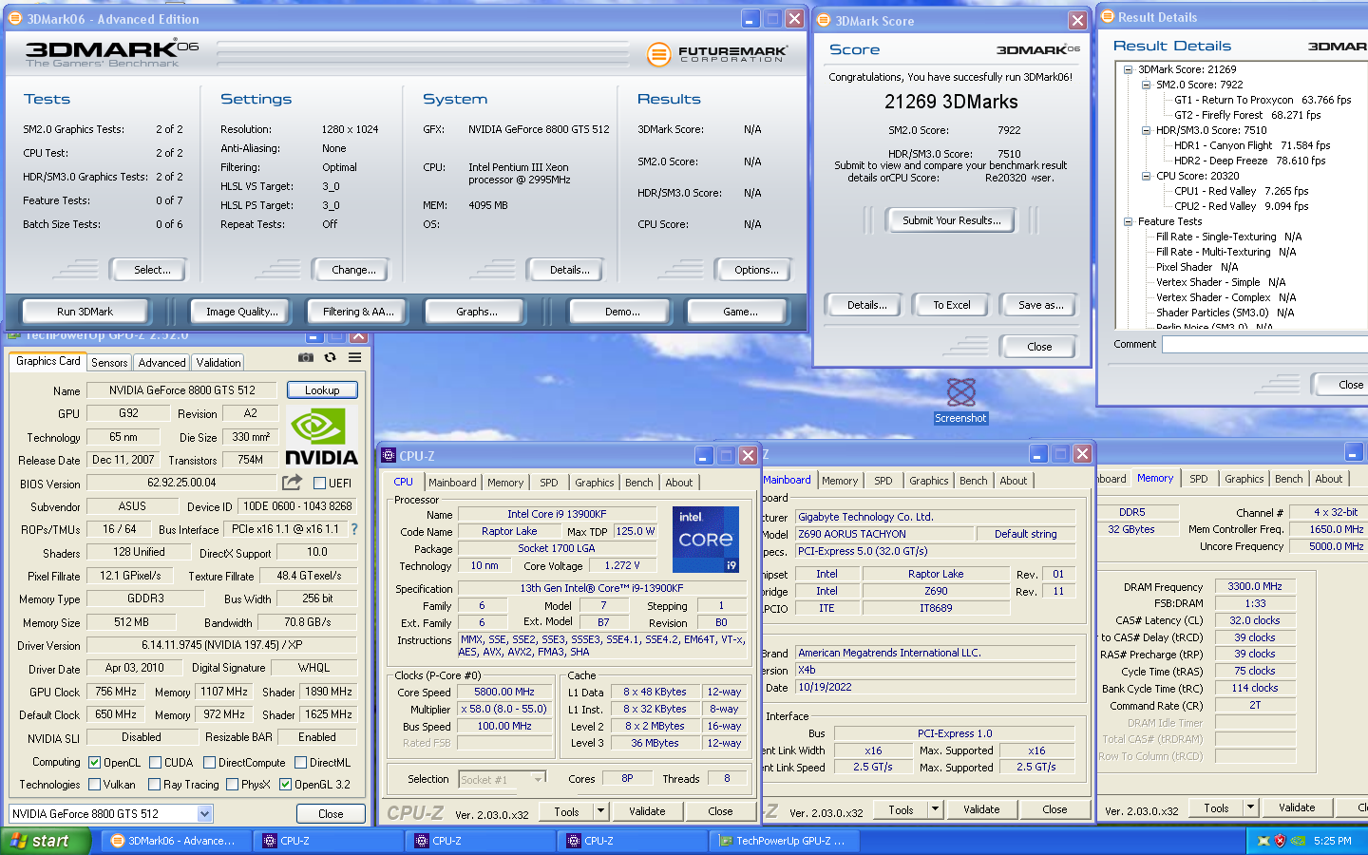
Task: Select HDR2 - Deep Freeze result row
Action: coord(1249,161)
